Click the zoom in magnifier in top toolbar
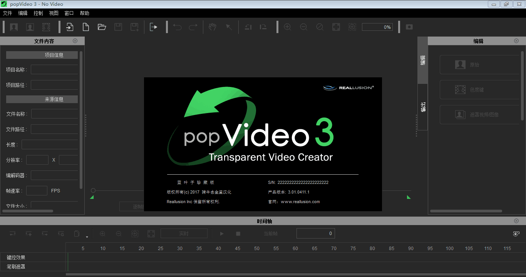The image size is (526, 277). coord(288,27)
